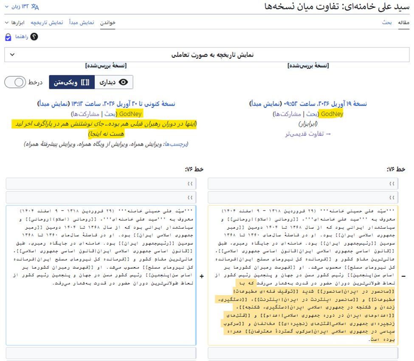Open بحث talk link under current revision
This screenshot has height=361, width=414.
[x=110, y=114]
